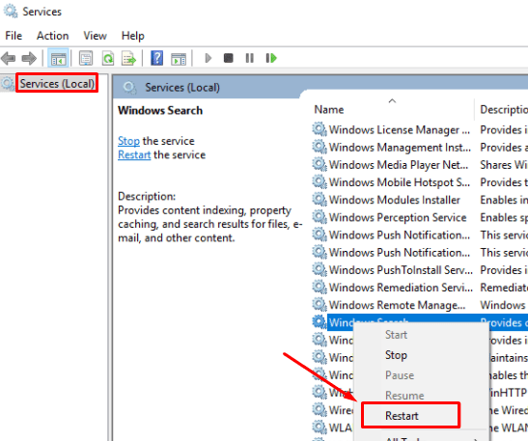
Task: Open the File menu
Action: [14, 36]
